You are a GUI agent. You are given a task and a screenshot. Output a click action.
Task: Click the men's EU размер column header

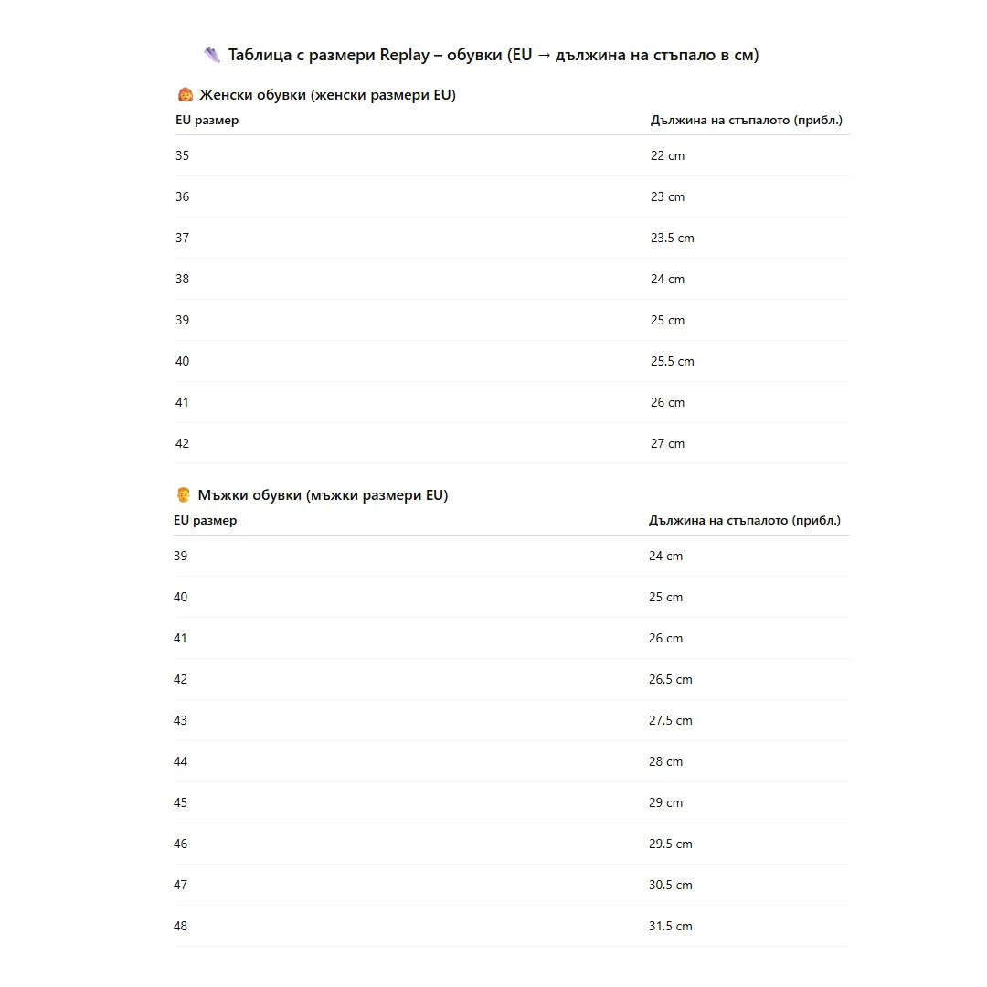click(x=206, y=520)
